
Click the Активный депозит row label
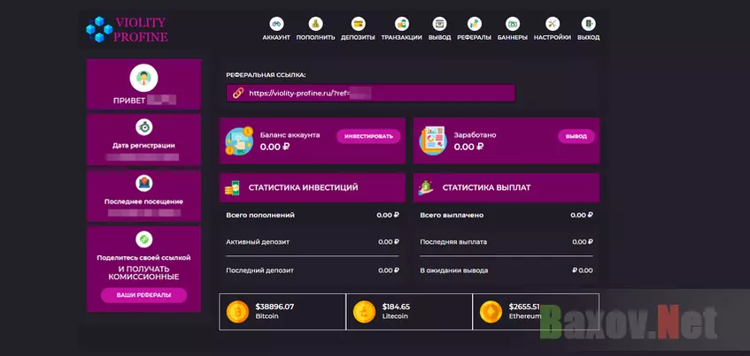pos(258,242)
